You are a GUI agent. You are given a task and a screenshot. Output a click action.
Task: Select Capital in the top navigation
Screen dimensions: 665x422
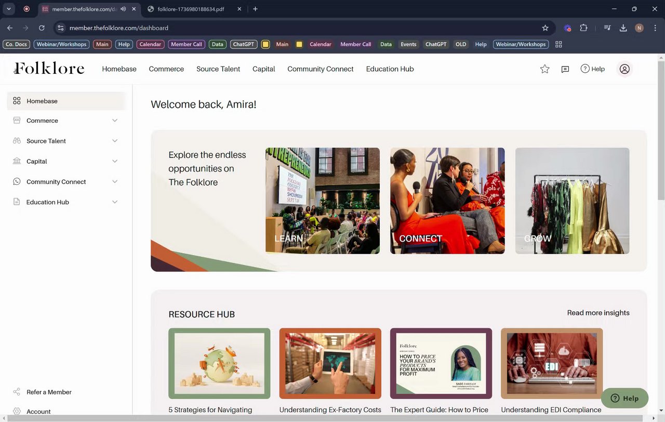[263, 69]
